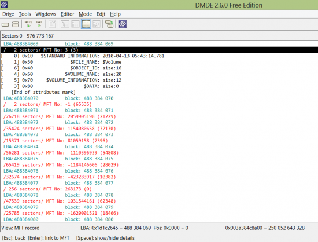Click the LBA:488384078 line
318x242 pixels.
coord(58,195)
